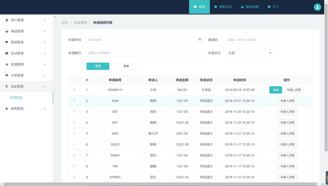Click the 重置 reset button
The image size is (328, 186).
click(x=126, y=66)
